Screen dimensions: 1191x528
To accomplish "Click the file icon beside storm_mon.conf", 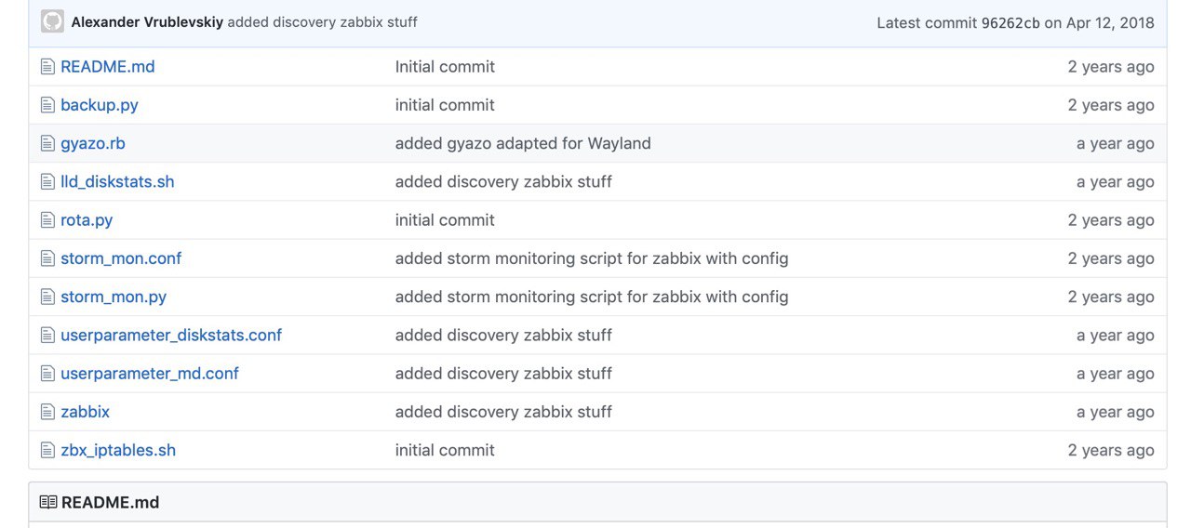I will click(x=47, y=258).
